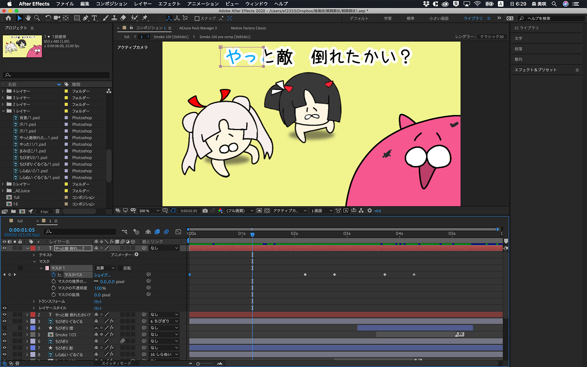Toggle Motion Blur enable switch in timeline
The width and height of the screenshot is (587, 367).
tap(166, 232)
